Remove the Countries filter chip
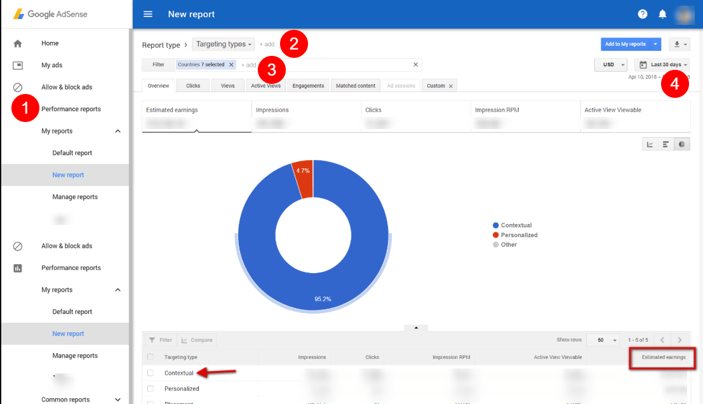Viewport: 703px width, 404px height. 231,65
